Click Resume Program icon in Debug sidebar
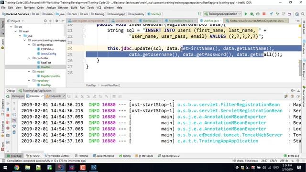The height and width of the screenshot is (172, 306). pos(8,104)
